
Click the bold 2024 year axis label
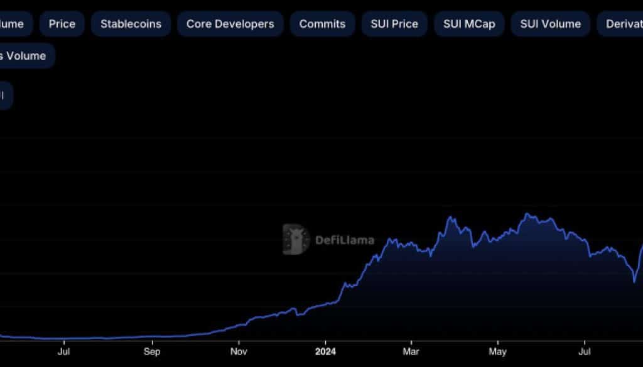point(325,352)
